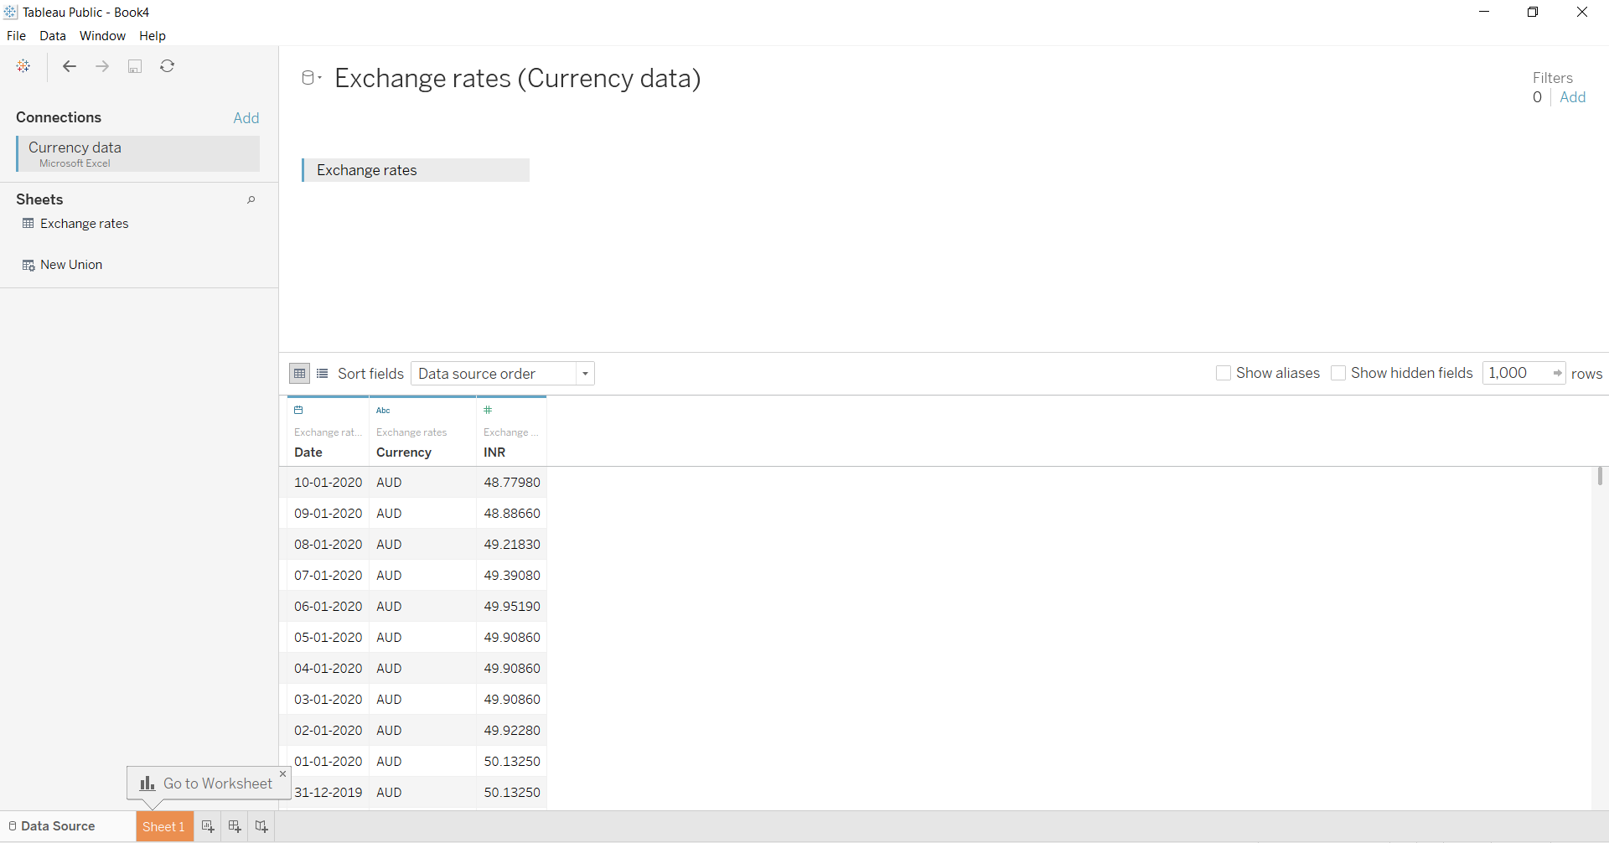Select Exchange rates in Sheets list
This screenshot has height=843, width=1609.
[85, 224]
